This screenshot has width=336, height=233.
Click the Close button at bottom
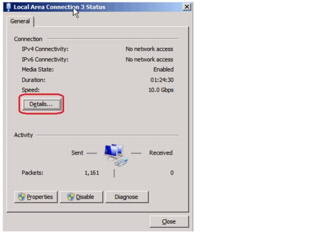tap(169, 221)
